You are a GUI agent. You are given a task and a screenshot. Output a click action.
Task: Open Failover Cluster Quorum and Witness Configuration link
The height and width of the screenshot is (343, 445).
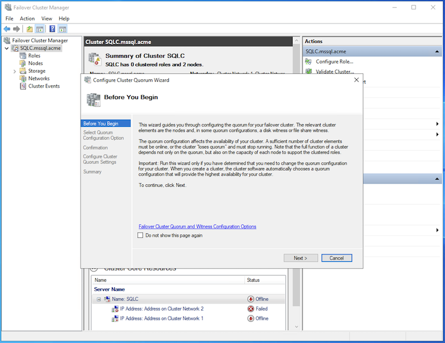[x=197, y=227]
